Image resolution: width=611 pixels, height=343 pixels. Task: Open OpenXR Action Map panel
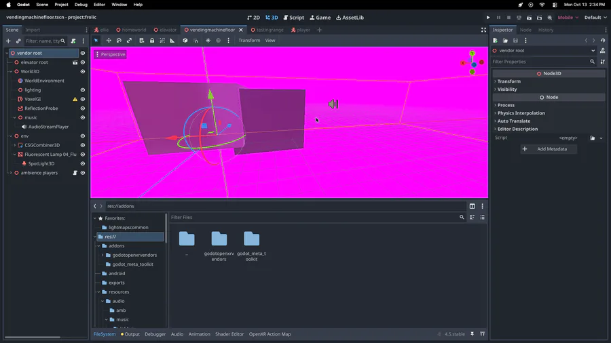tap(270, 334)
